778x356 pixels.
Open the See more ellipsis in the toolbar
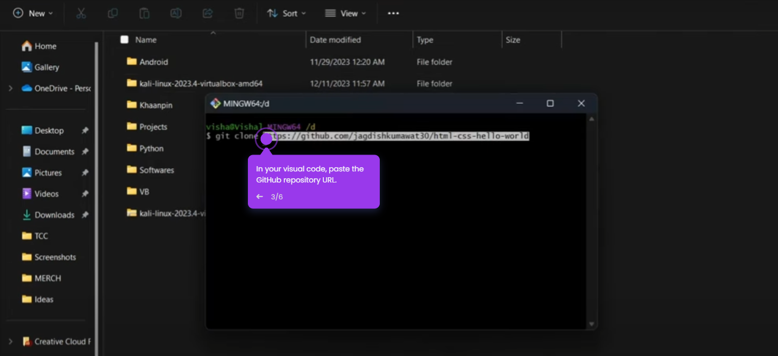[393, 13]
